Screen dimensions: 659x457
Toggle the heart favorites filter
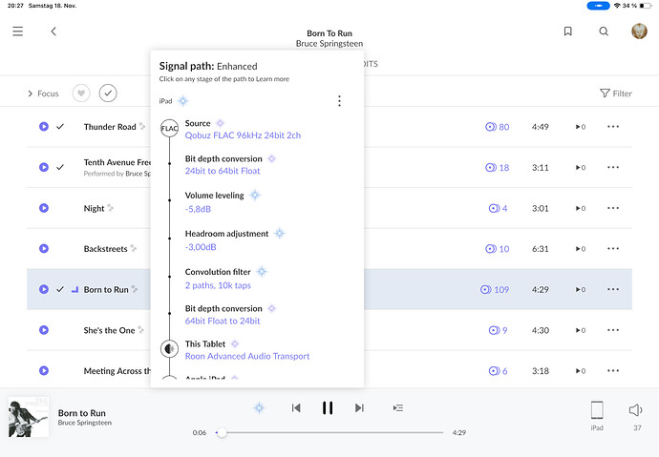[x=81, y=93]
